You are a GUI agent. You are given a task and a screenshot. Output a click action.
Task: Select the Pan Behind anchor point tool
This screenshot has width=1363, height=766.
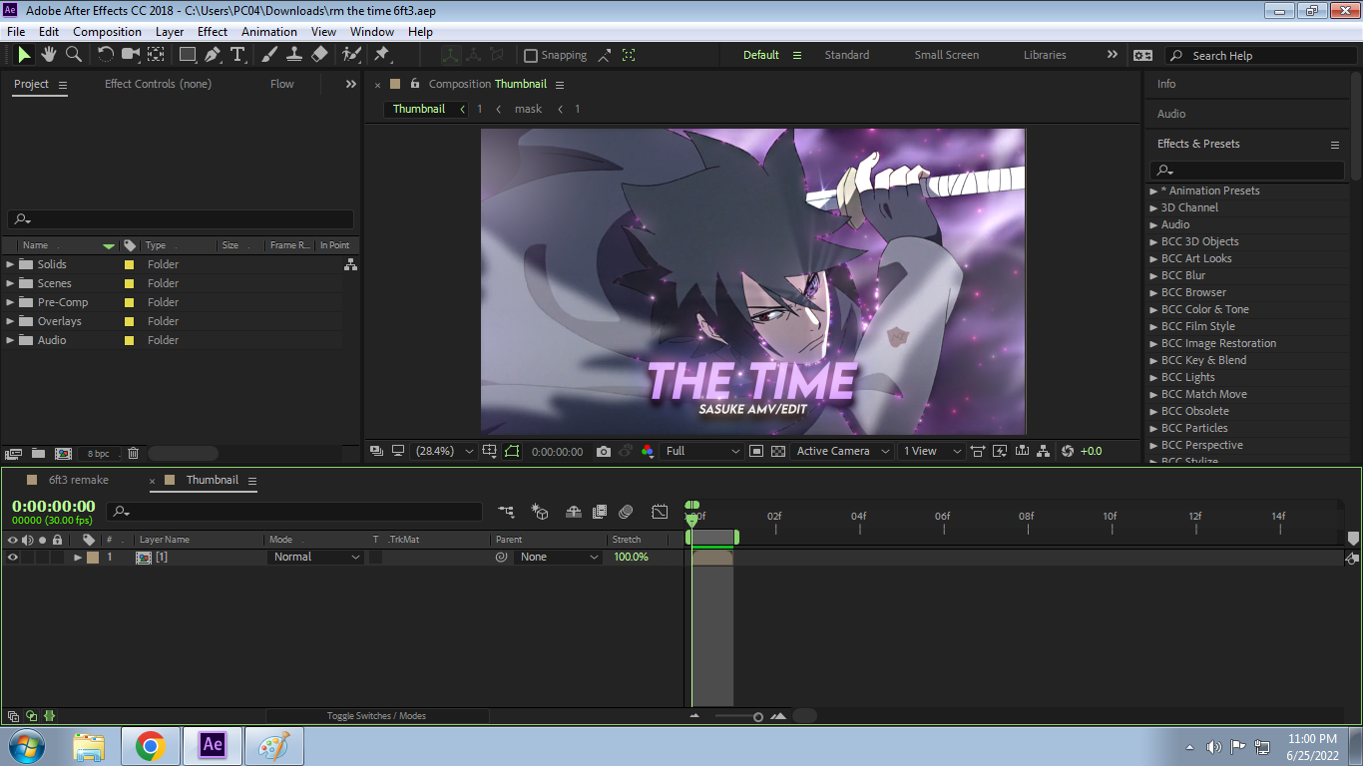point(156,55)
